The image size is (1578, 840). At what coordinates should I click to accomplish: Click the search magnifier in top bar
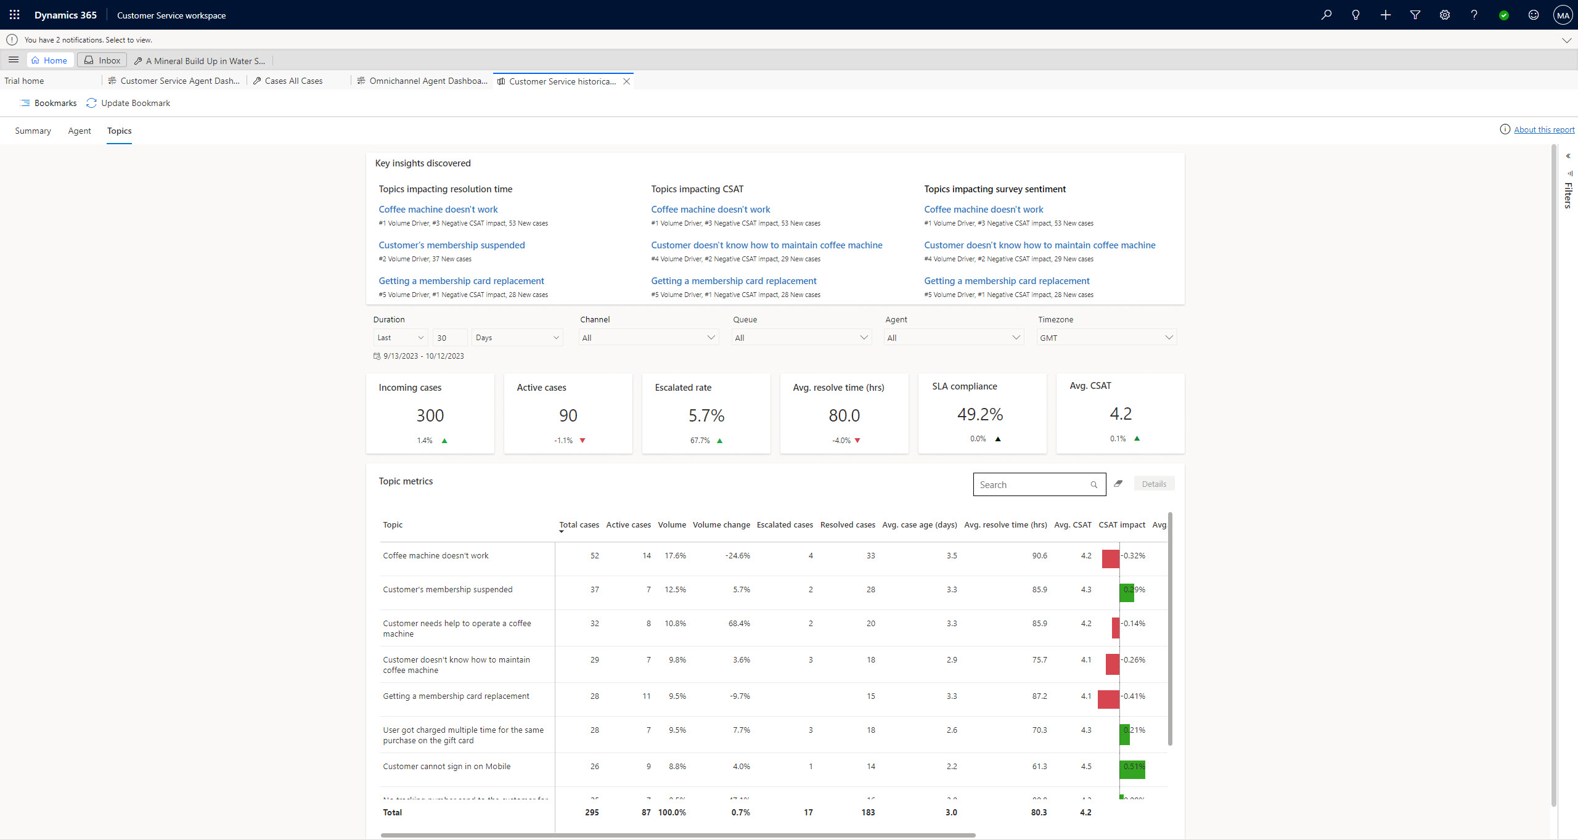[x=1326, y=15]
